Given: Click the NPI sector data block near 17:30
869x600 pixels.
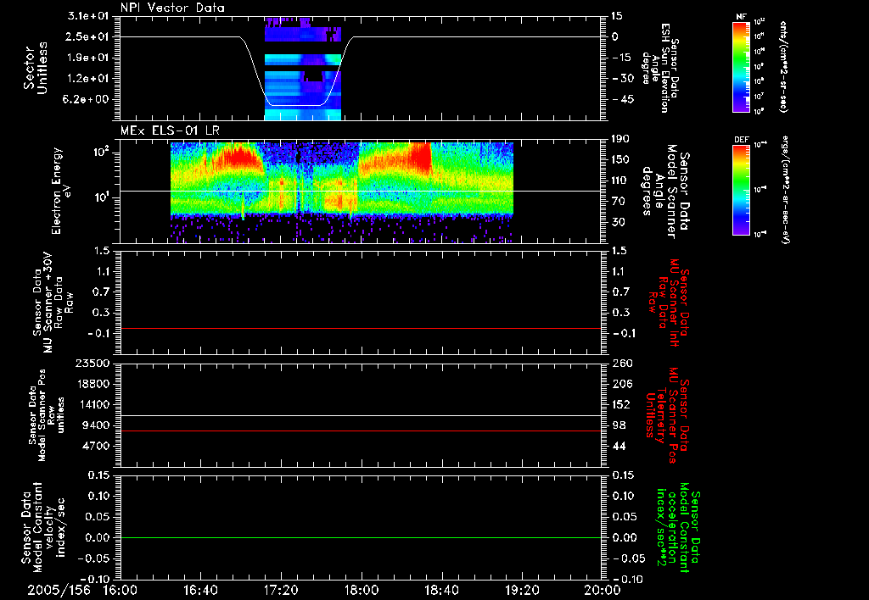Looking at the screenshot, I should (x=303, y=69).
